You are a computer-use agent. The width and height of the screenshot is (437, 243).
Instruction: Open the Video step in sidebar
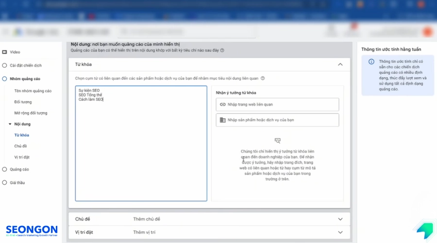pos(15,52)
